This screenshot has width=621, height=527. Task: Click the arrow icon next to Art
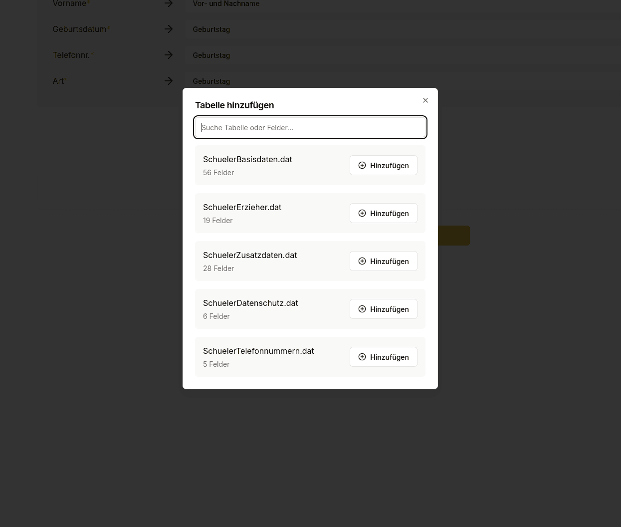[x=169, y=81]
